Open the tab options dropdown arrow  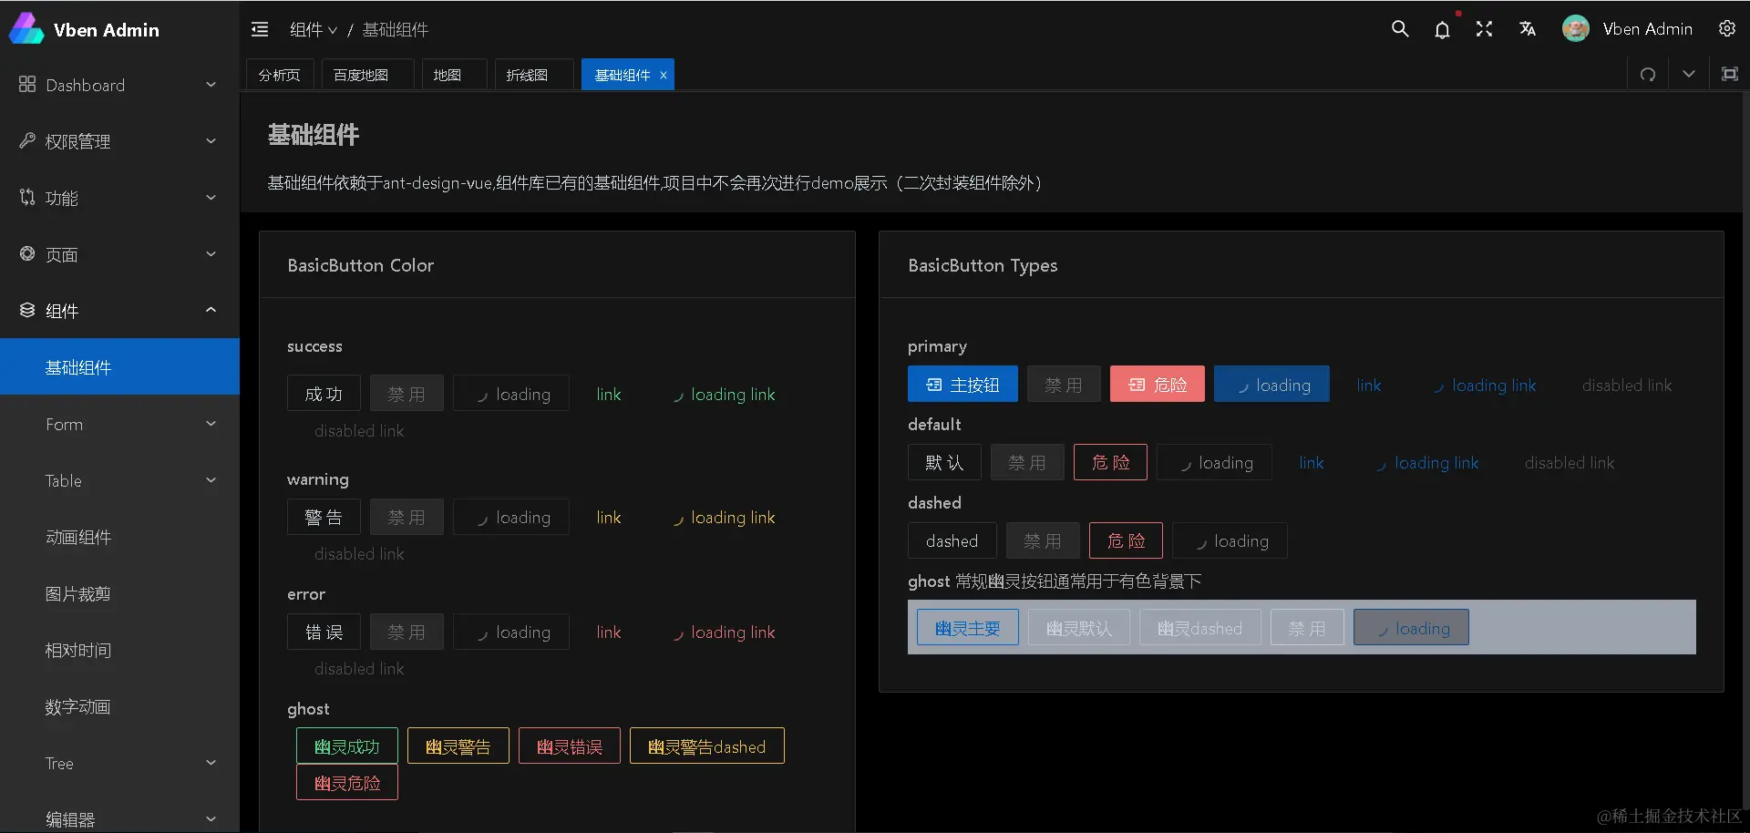click(1689, 75)
